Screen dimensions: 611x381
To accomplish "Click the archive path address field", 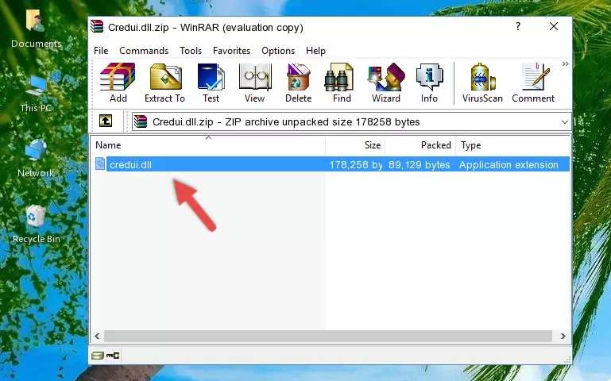I will (x=351, y=121).
